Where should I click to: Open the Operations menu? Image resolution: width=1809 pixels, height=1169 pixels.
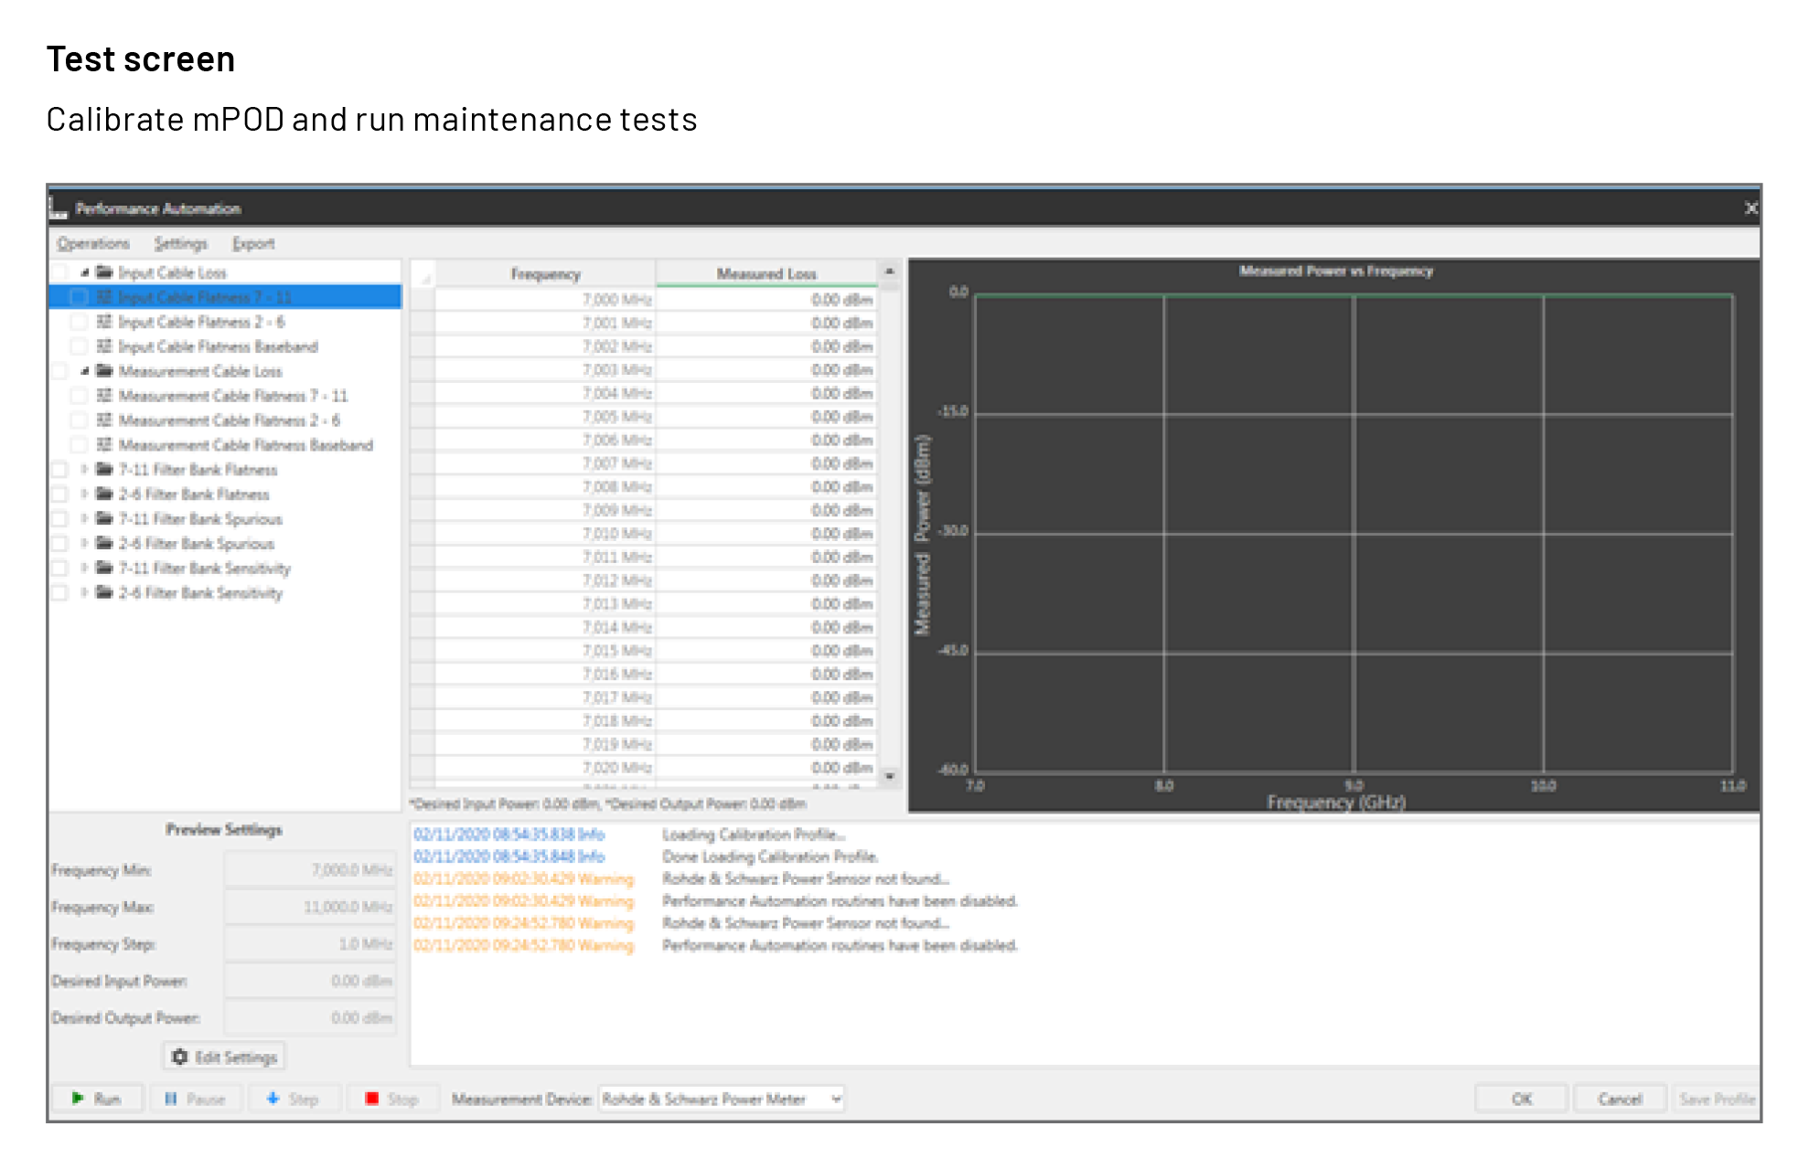(x=93, y=244)
